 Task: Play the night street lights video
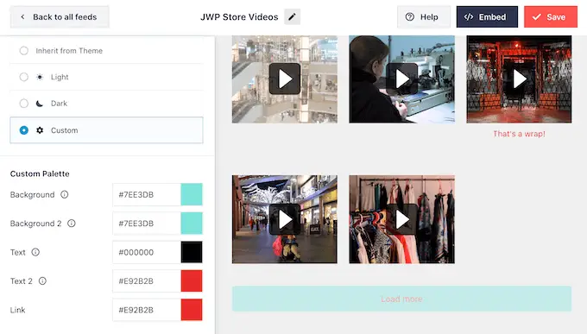coord(285,219)
